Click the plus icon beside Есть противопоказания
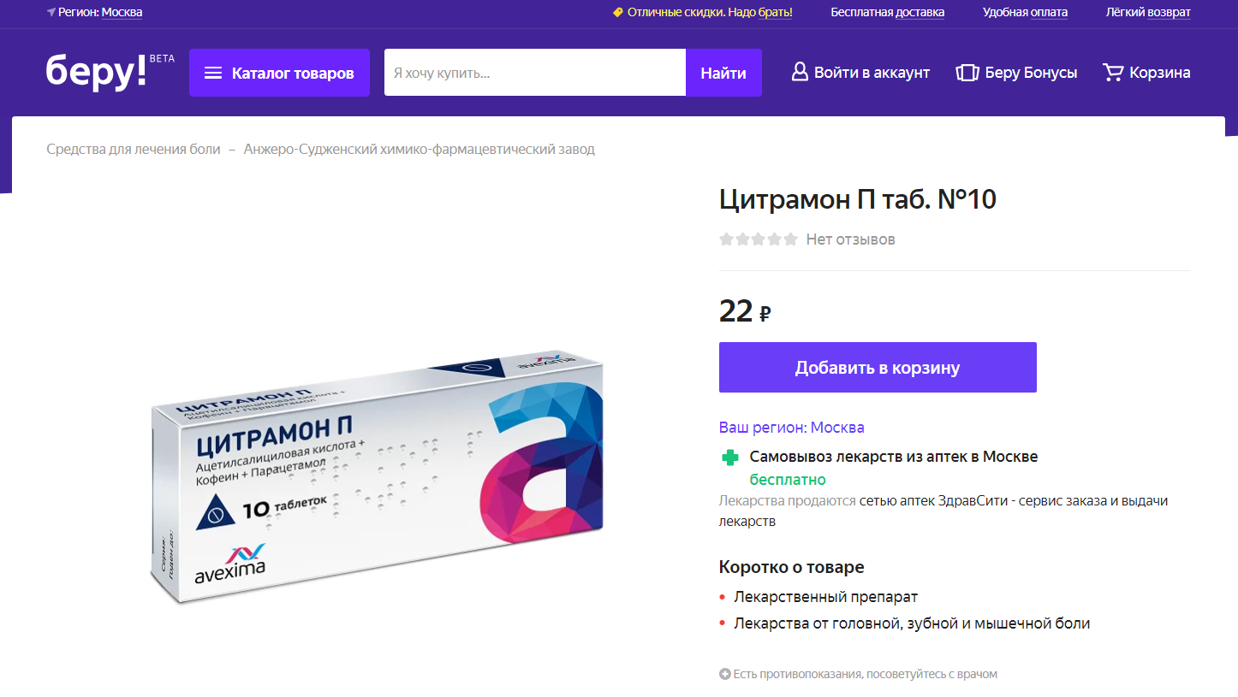This screenshot has height=697, width=1238. [x=724, y=674]
